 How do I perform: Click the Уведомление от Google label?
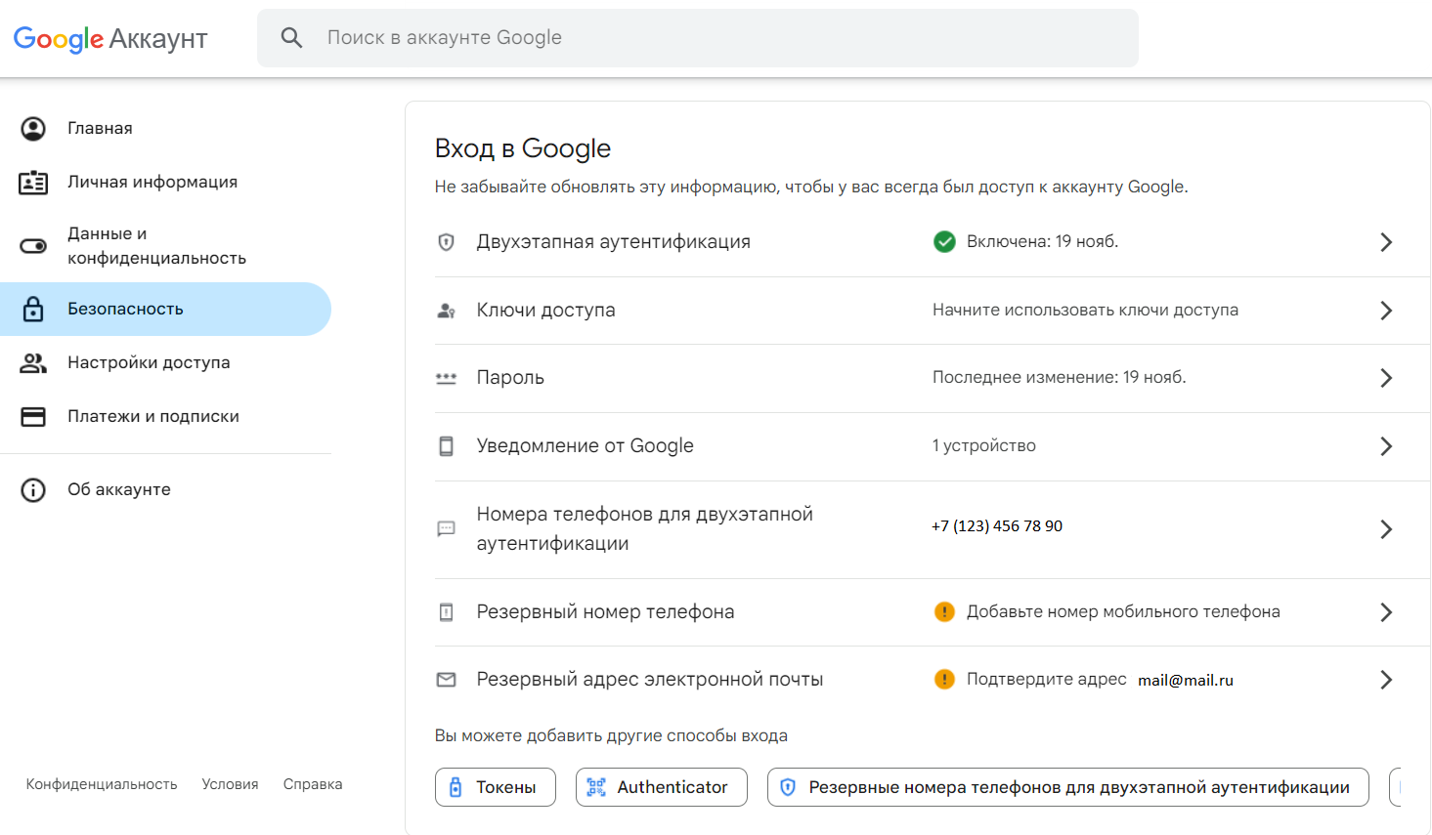pos(586,446)
